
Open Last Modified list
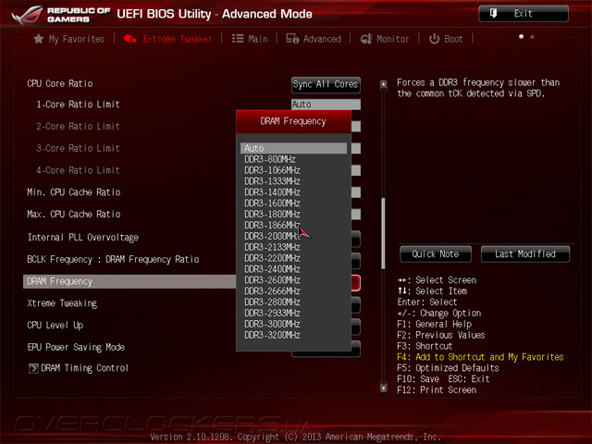(x=525, y=254)
